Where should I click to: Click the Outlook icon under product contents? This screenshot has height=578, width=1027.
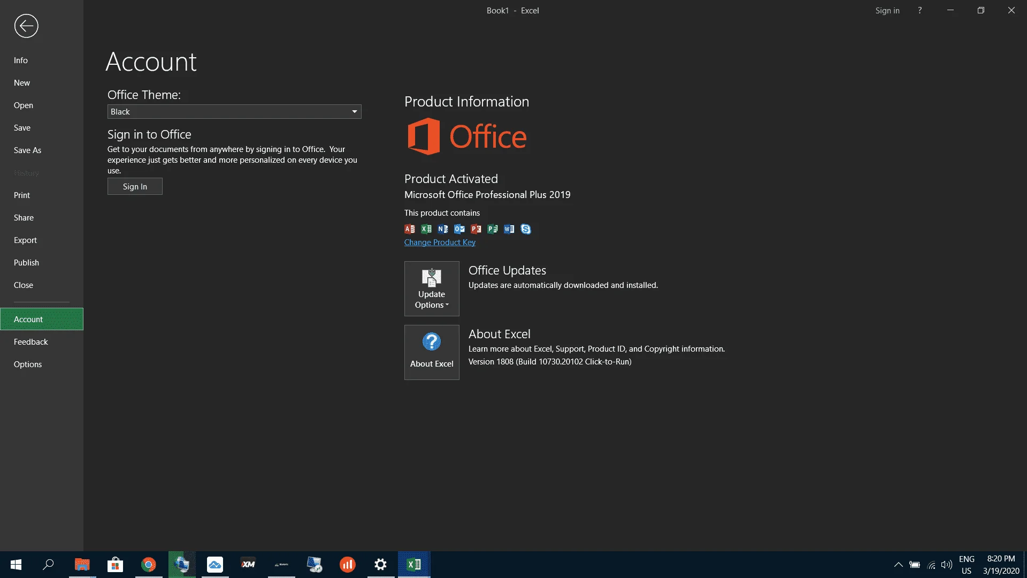coord(459,229)
